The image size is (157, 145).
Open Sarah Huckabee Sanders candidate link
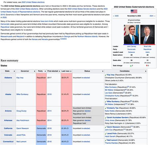(x=118, y=118)
